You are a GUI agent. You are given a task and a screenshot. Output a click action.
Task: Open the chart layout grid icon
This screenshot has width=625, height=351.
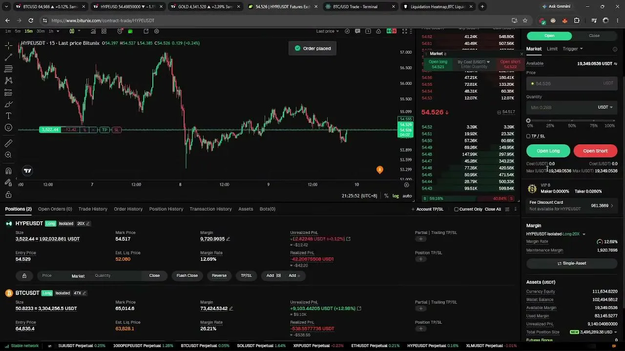coord(104,31)
